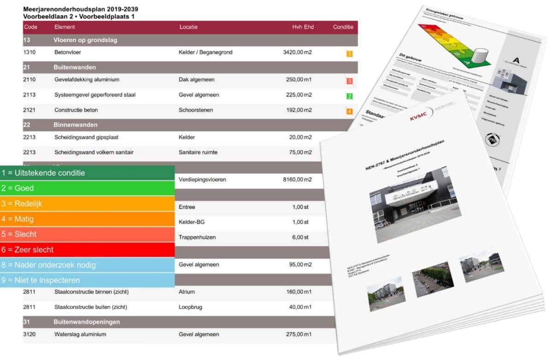Select the 'Staalconstructie buiten (zicht)' cell
553x357 pixels.
pos(91,307)
